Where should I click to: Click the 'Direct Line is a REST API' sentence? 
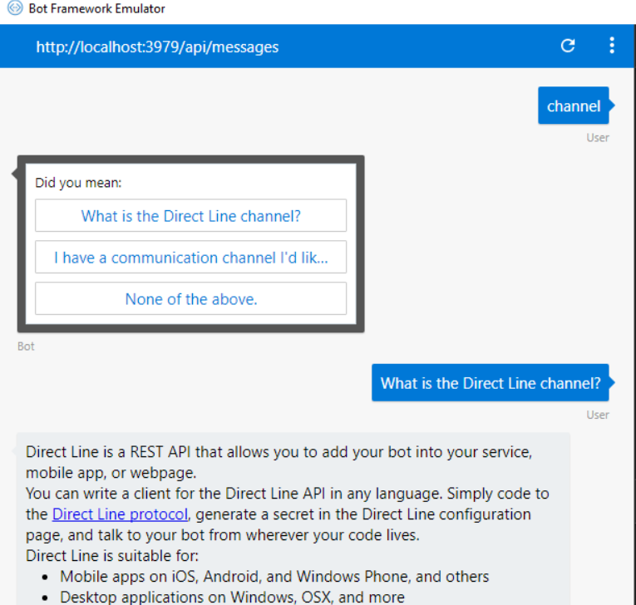pos(279,462)
